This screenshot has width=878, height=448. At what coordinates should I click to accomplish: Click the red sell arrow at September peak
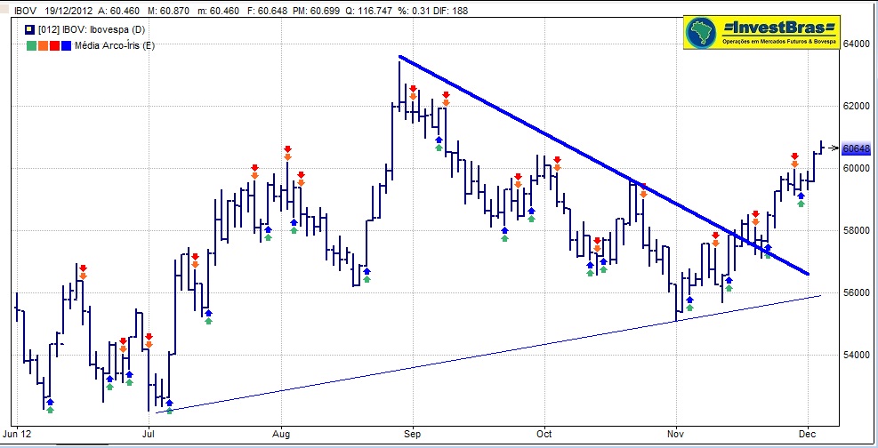pos(413,88)
